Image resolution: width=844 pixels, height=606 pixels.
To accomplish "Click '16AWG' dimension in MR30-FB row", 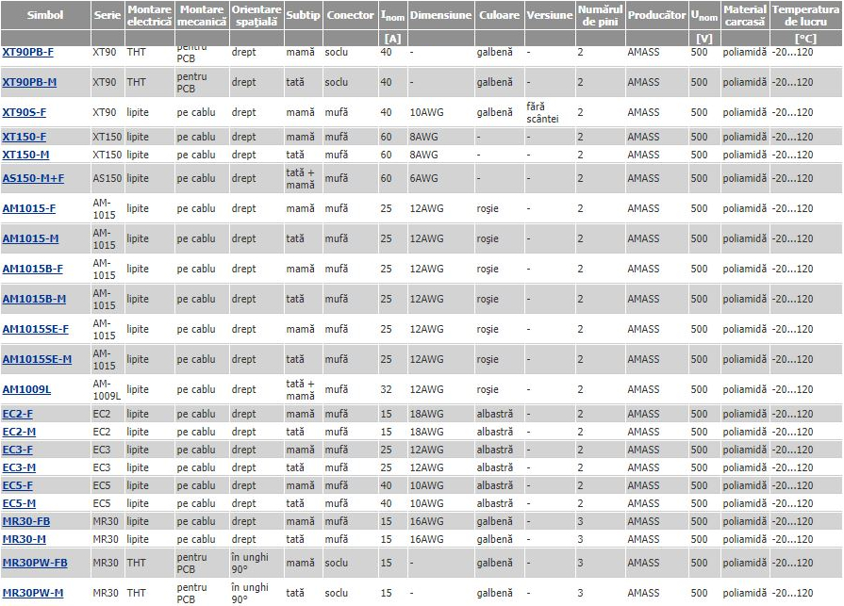I will pyautogui.click(x=427, y=521).
